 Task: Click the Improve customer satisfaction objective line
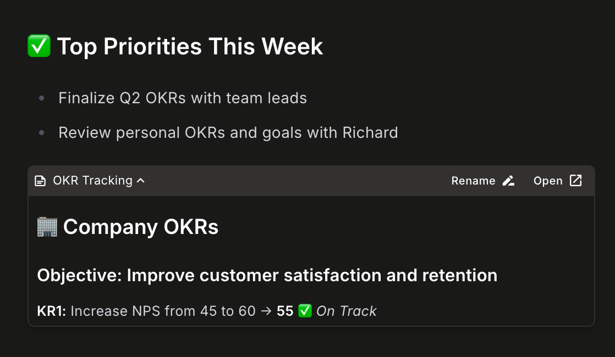pyautogui.click(x=267, y=275)
